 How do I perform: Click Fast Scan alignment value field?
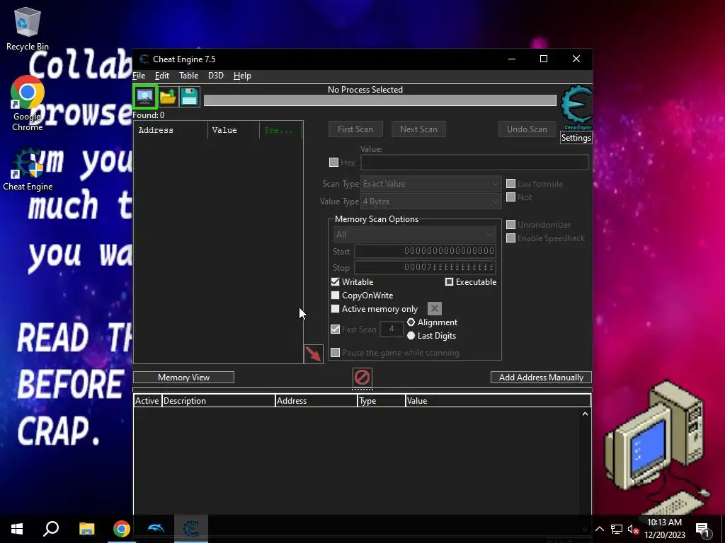(x=391, y=329)
